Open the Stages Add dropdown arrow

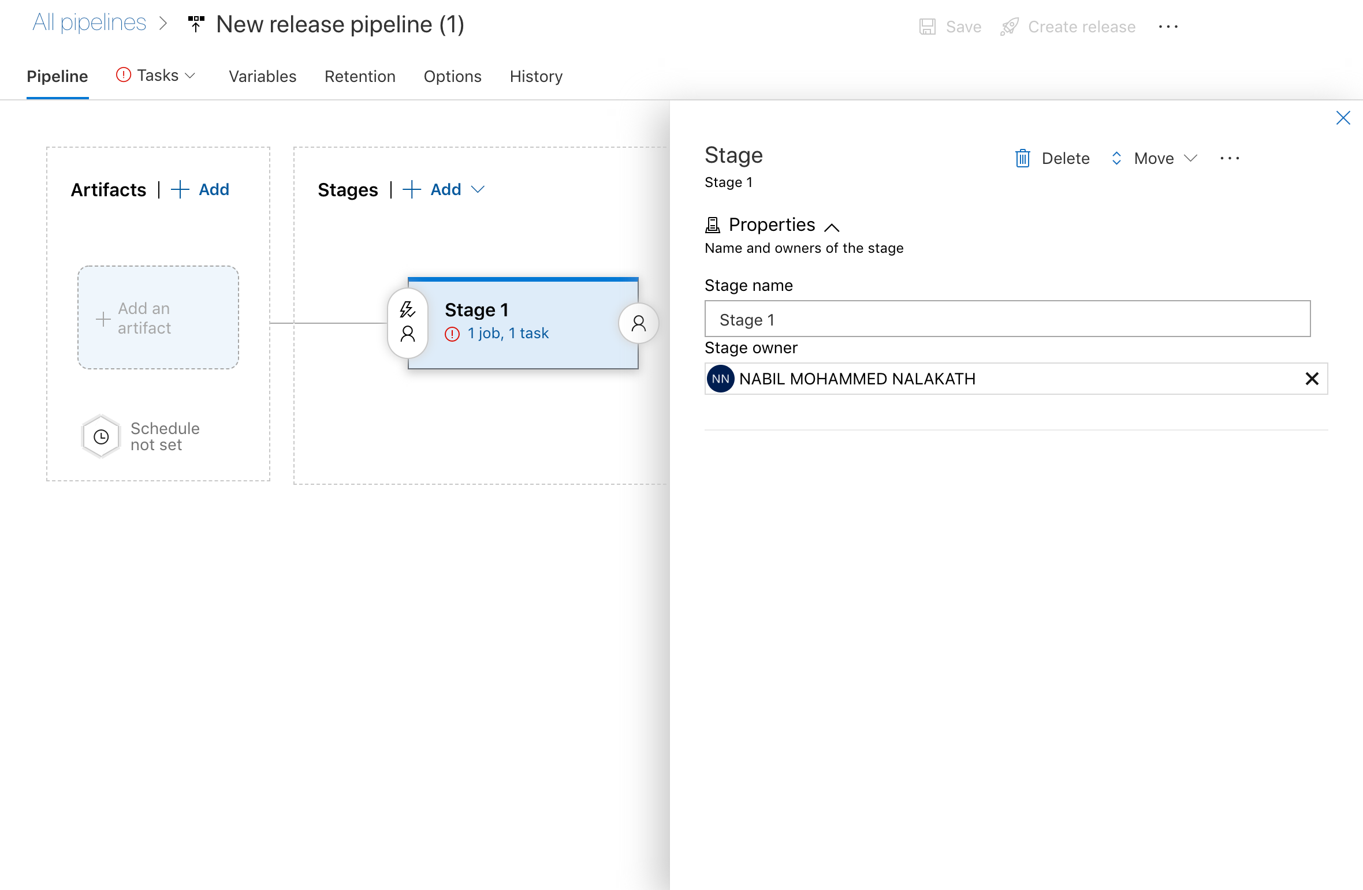point(478,190)
